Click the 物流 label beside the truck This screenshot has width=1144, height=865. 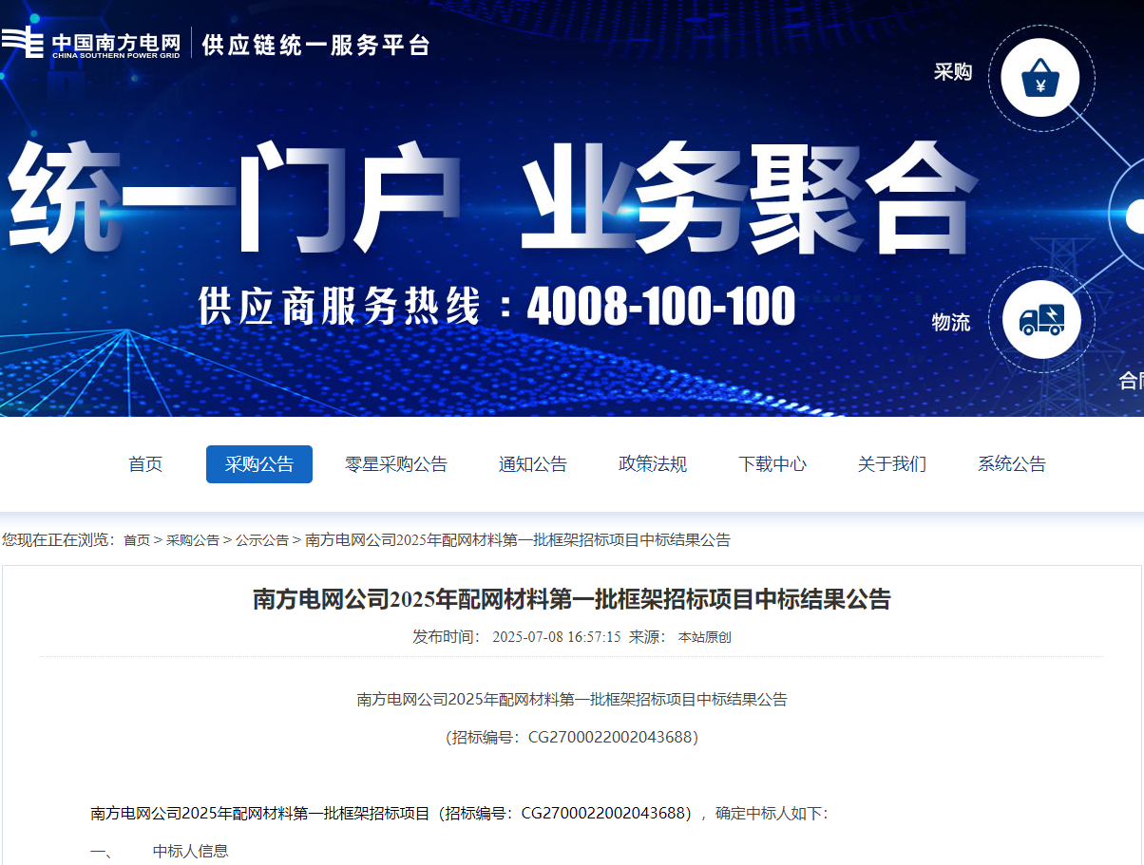pyautogui.click(x=951, y=323)
